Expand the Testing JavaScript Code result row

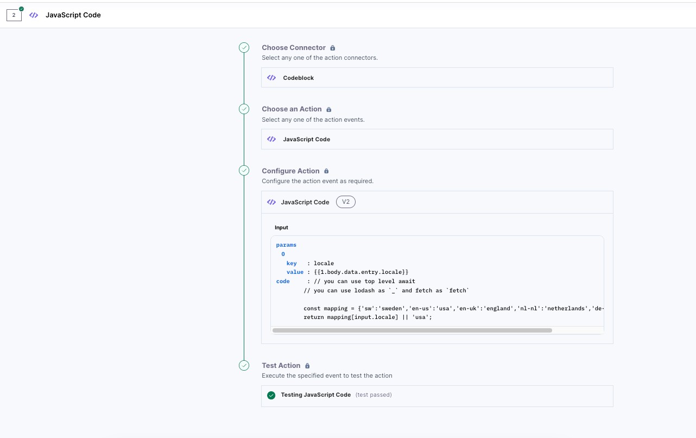437,396
